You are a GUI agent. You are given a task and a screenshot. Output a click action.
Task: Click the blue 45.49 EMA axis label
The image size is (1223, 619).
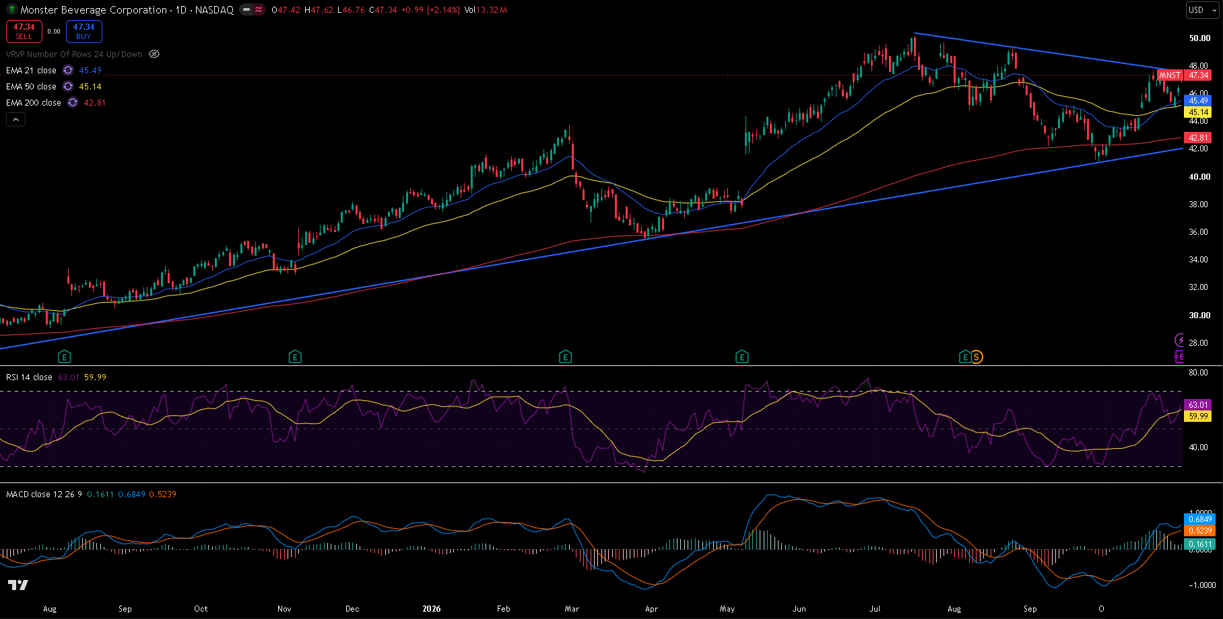(x=1198, y=100)
